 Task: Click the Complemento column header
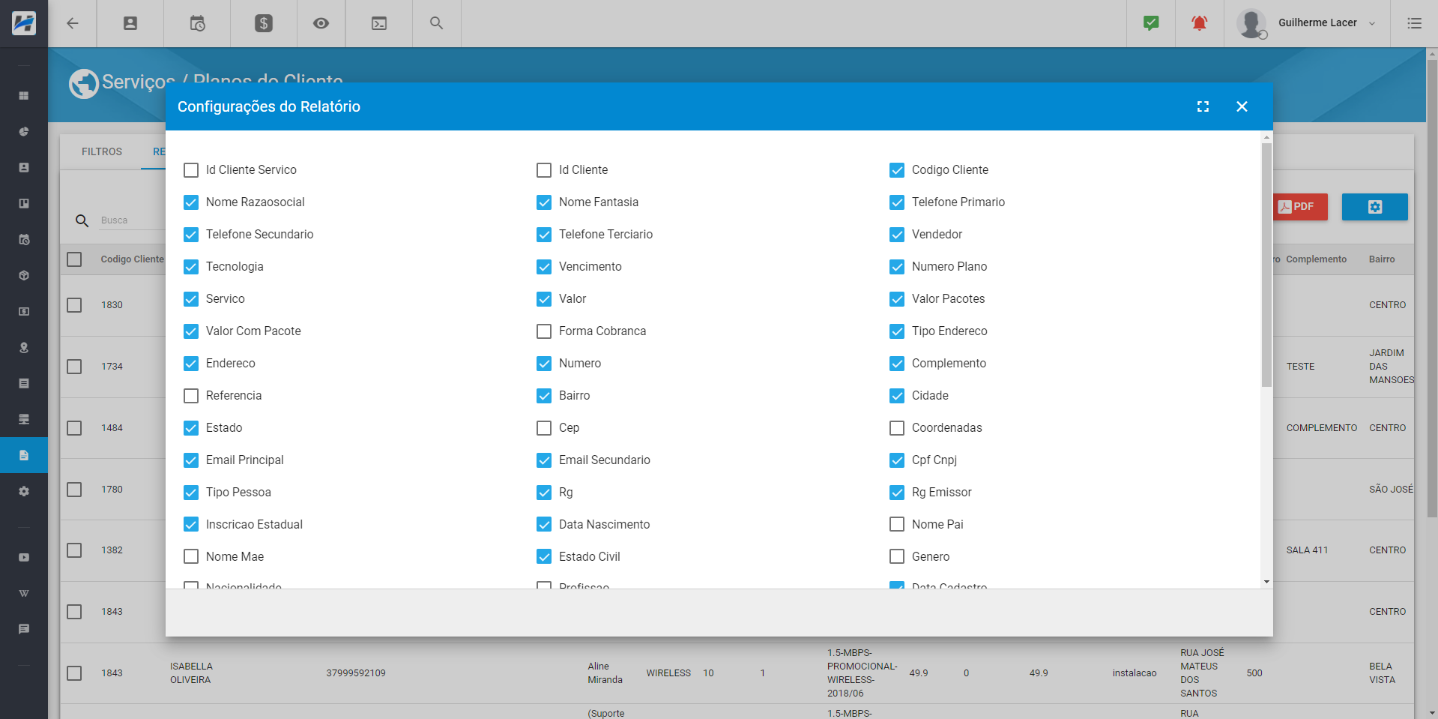coord(1316,259)
